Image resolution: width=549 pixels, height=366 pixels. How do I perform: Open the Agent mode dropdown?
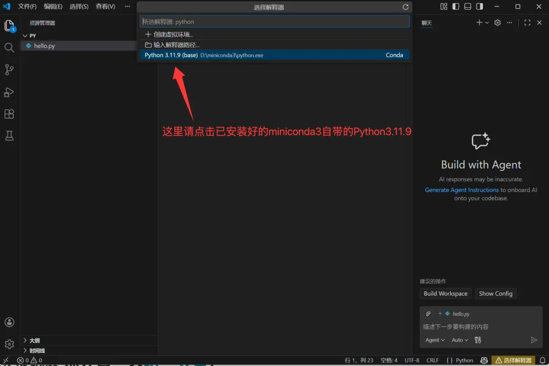click(435, 340)
